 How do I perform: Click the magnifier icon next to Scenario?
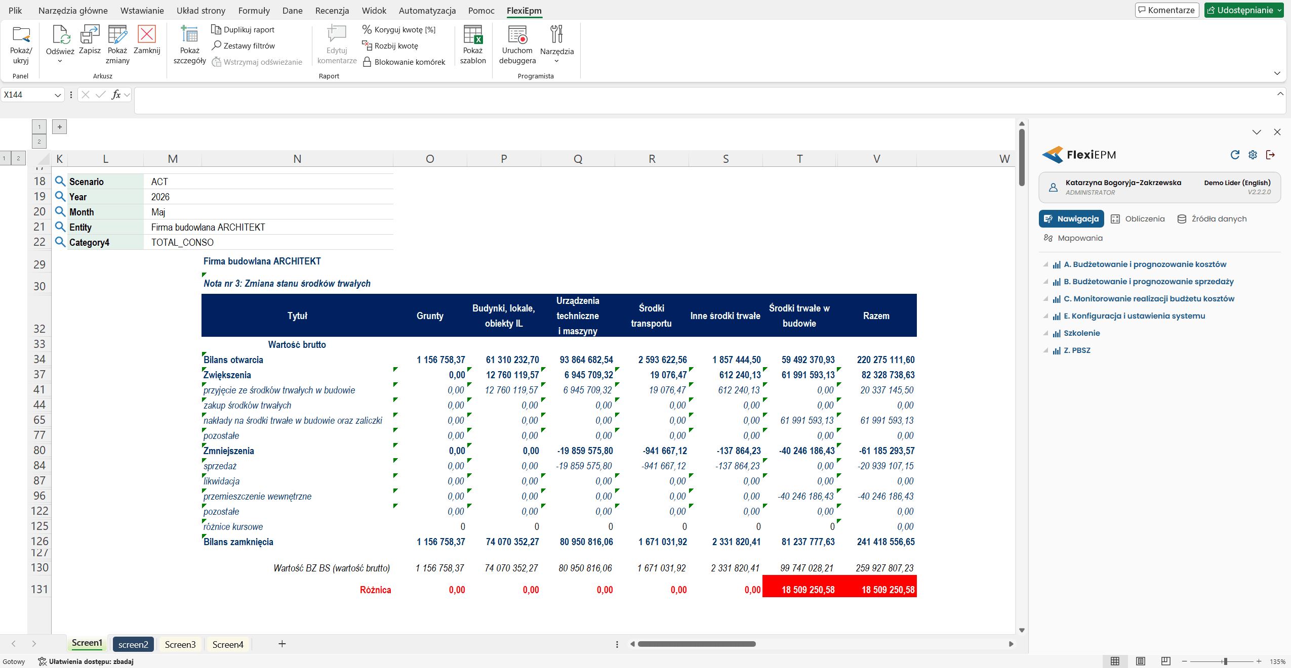point(60,181)
